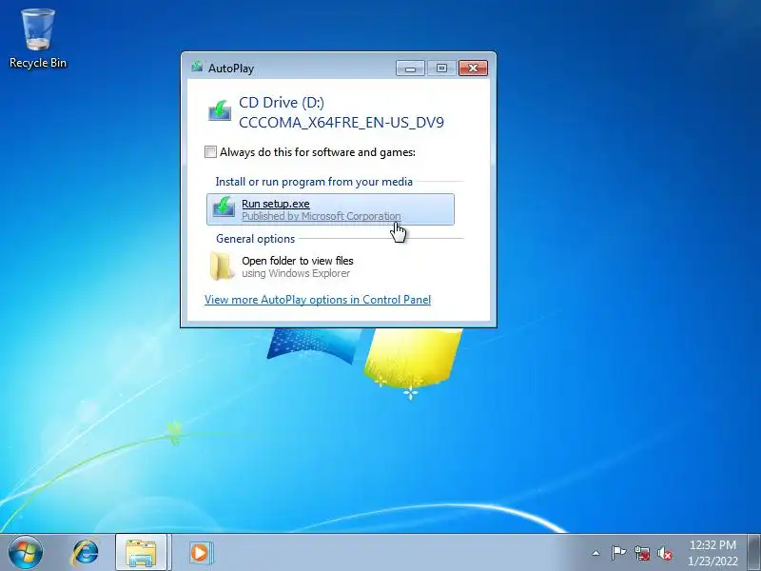This screenshot has width=761, height=571.
Task: Click the Show desktop strip
Action: point(753,553)
